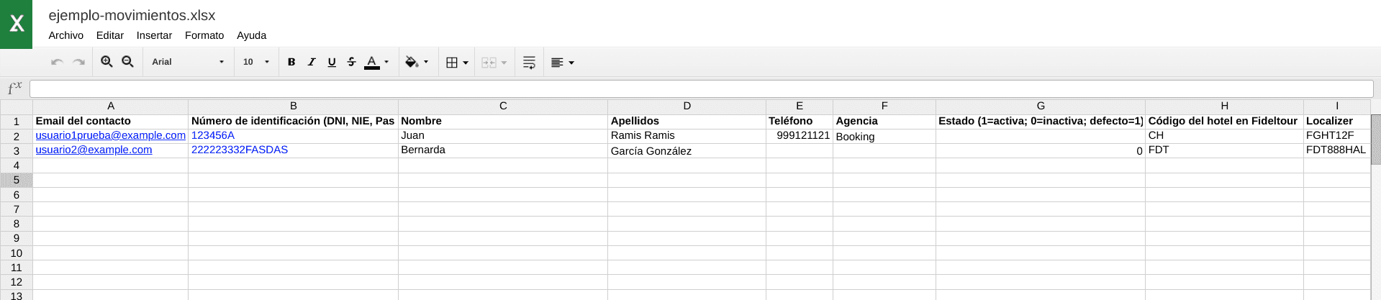Screen dimensions: 1381x300
Task: Open the font size 10 dropdown
Action: click(255, 62)
